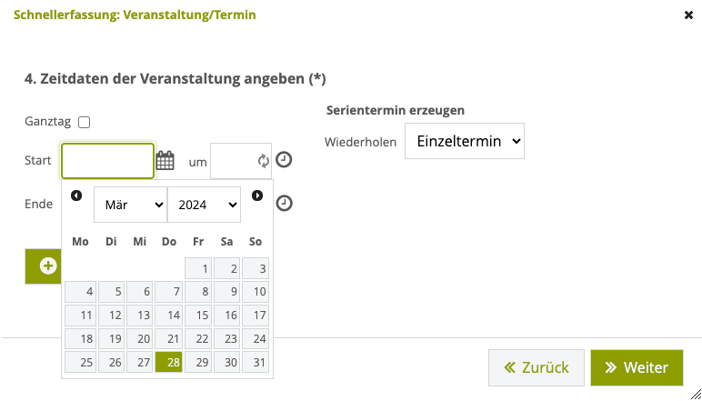
Task: Select day 31 in the calendar grid
Action: (256, 362)
